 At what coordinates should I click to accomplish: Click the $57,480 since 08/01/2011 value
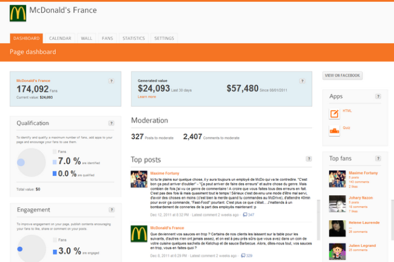point(257,89)
